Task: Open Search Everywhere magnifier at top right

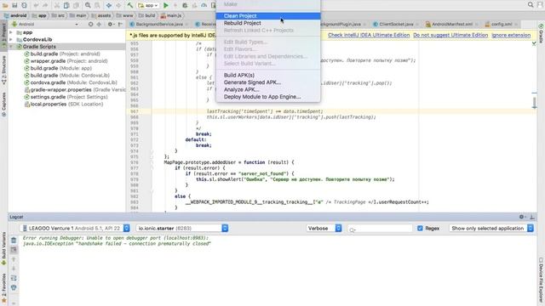Action: tap(531, 4)
